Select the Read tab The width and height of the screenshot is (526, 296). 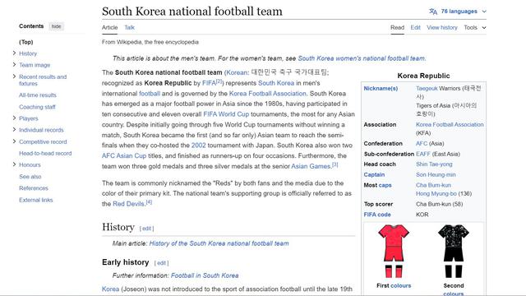[x=397, y=27]
